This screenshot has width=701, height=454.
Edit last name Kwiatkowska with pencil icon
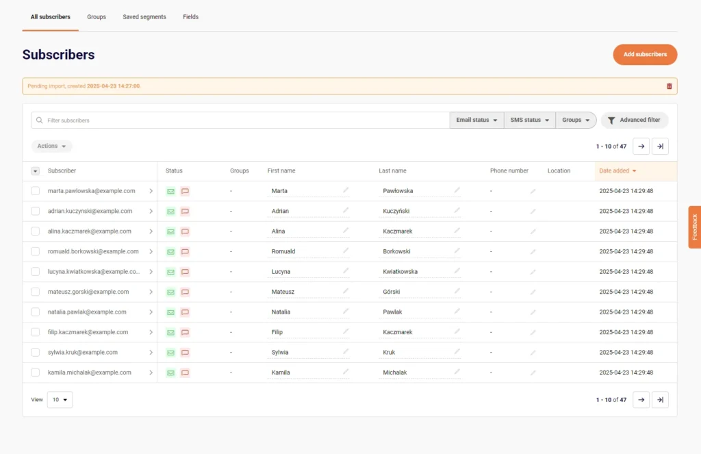[457, 271]
